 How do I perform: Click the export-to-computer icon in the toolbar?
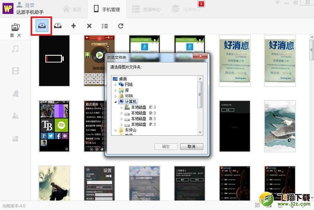coord(42,26)
